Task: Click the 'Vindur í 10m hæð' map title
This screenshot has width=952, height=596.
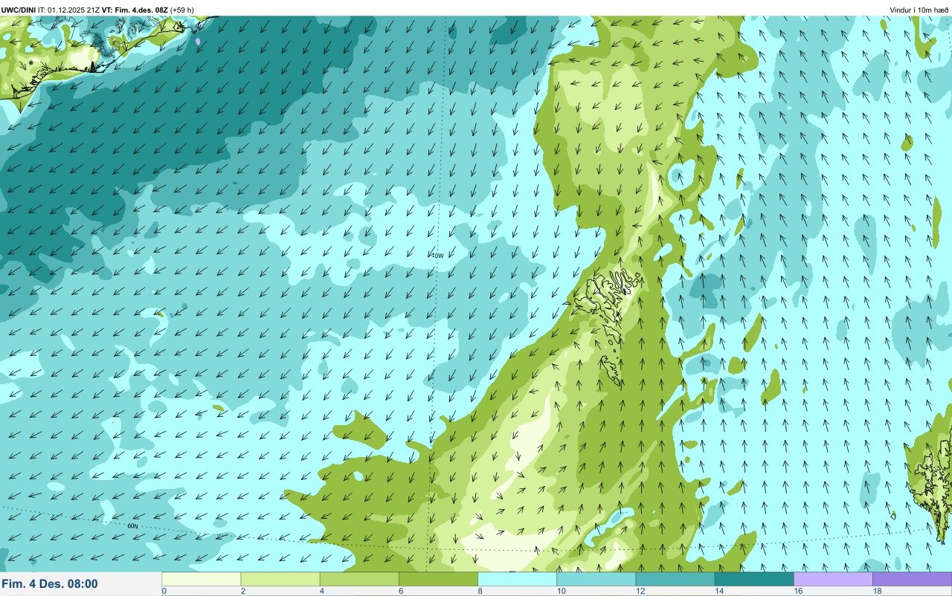Action: click(919, 10)
